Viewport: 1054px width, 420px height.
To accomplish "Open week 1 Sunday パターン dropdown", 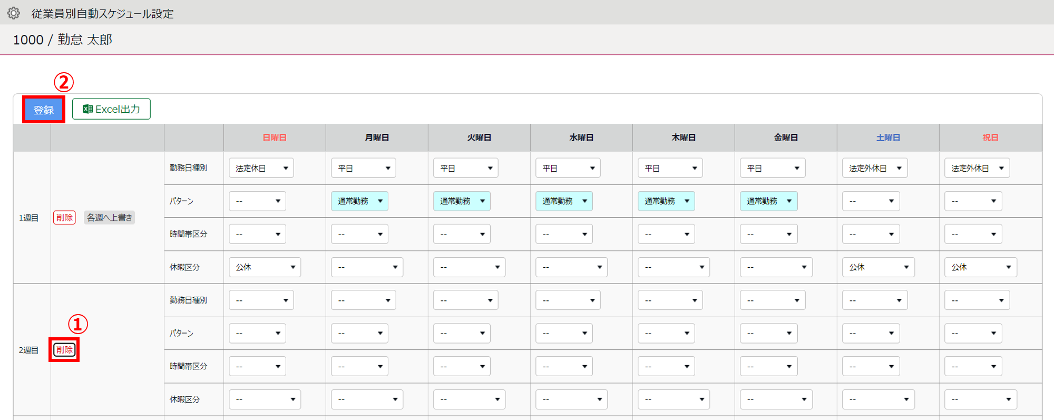I will click(x=257, y=201).
